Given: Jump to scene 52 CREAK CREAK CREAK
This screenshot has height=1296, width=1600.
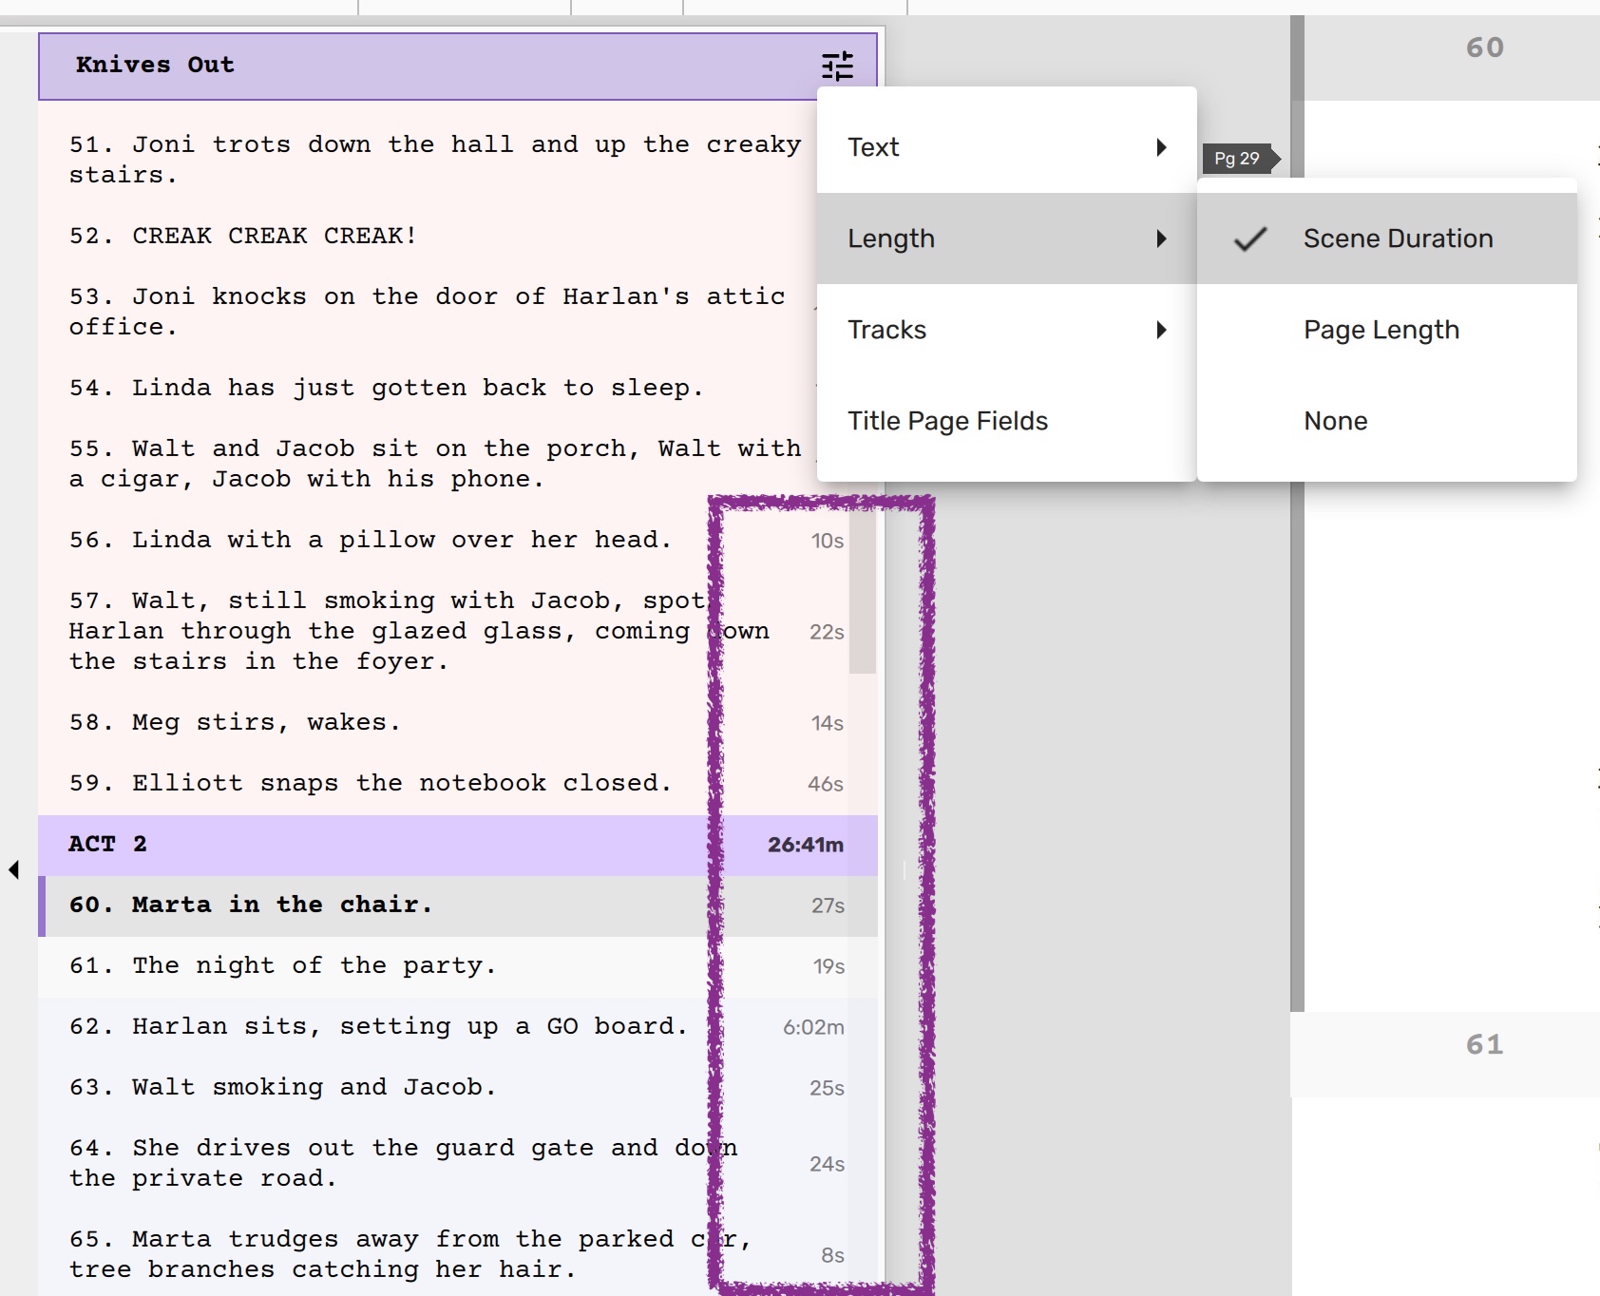Looking at the screenshot, I should click(x=243, y=236).
